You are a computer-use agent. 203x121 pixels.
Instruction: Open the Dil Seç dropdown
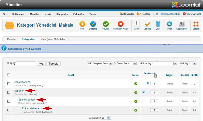point(188,63)
